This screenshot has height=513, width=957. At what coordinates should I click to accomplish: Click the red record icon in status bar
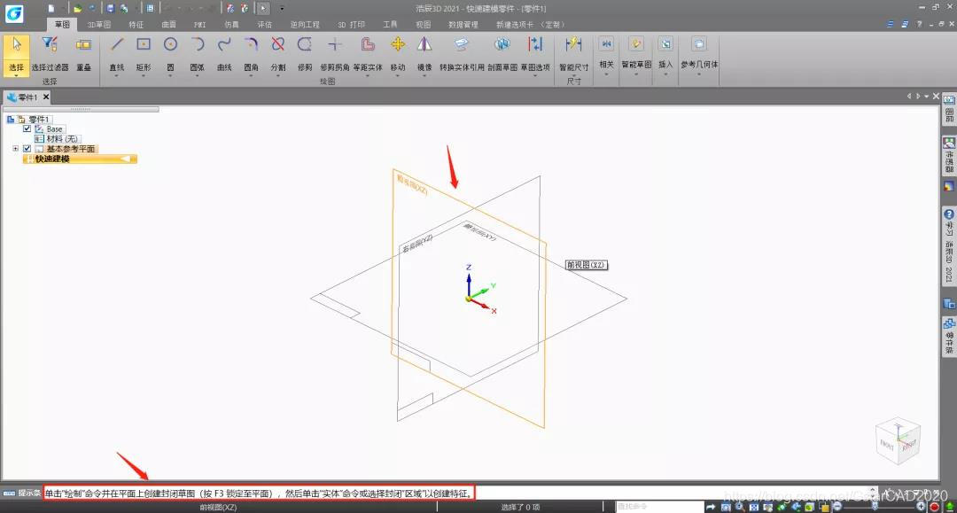pyautogui.click(x=934, y=507)
